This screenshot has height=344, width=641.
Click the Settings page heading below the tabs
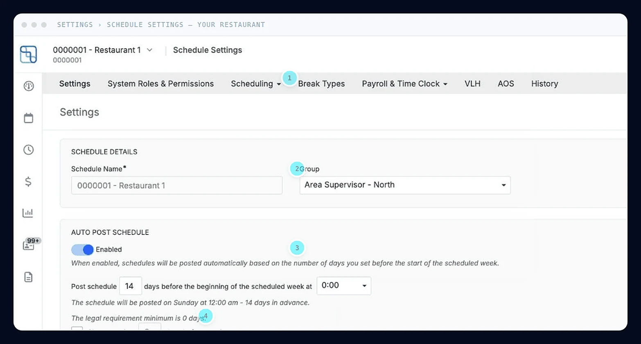(x=79, y=112)
